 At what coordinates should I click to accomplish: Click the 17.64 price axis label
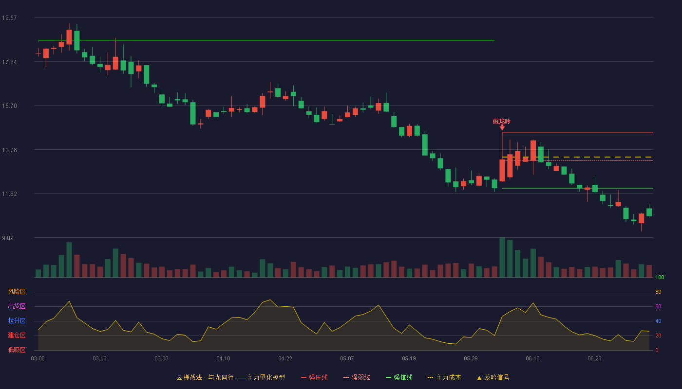(9, 62)
